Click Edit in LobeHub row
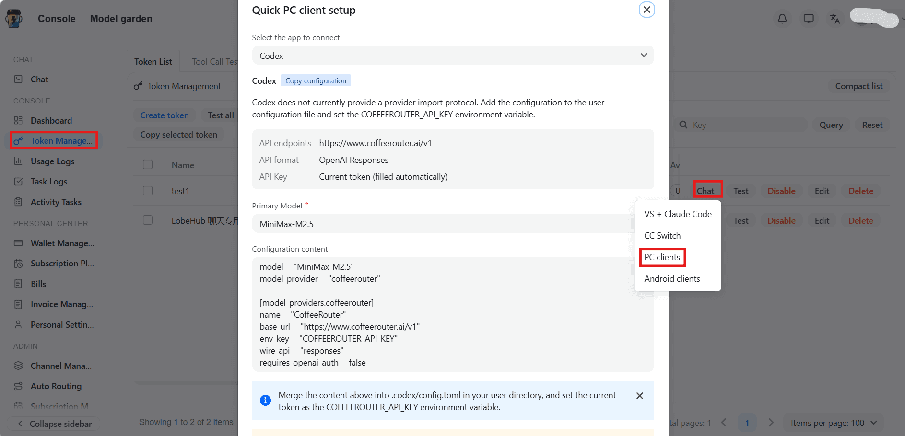This screenshot has width=905, height=436. click(x=822, y=220)
